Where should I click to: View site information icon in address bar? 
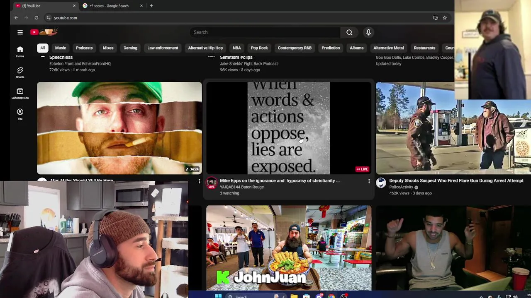(49, 18)
